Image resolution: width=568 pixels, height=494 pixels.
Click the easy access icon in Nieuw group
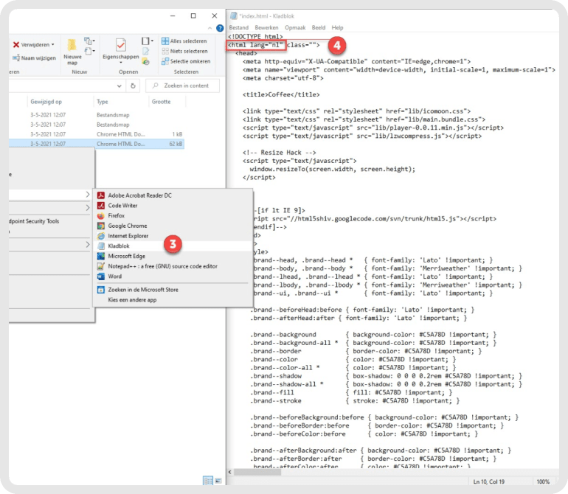tap(88, 51)
